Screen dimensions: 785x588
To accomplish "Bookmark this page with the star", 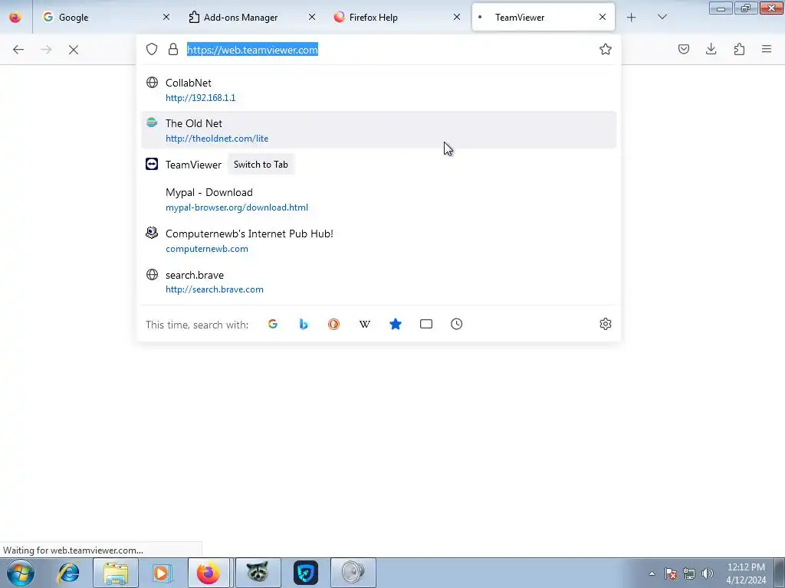I will (606, 49).
